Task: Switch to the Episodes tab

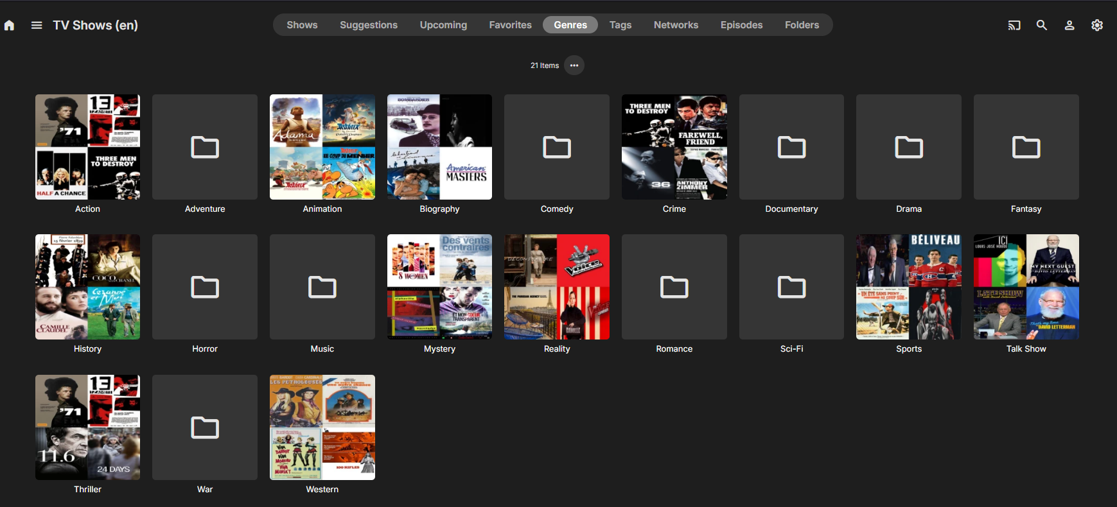Action: (x=742, y=25)
